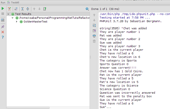Click the clear all trash icon
Viewport: 170px width, 109px height.
point(94,41)
